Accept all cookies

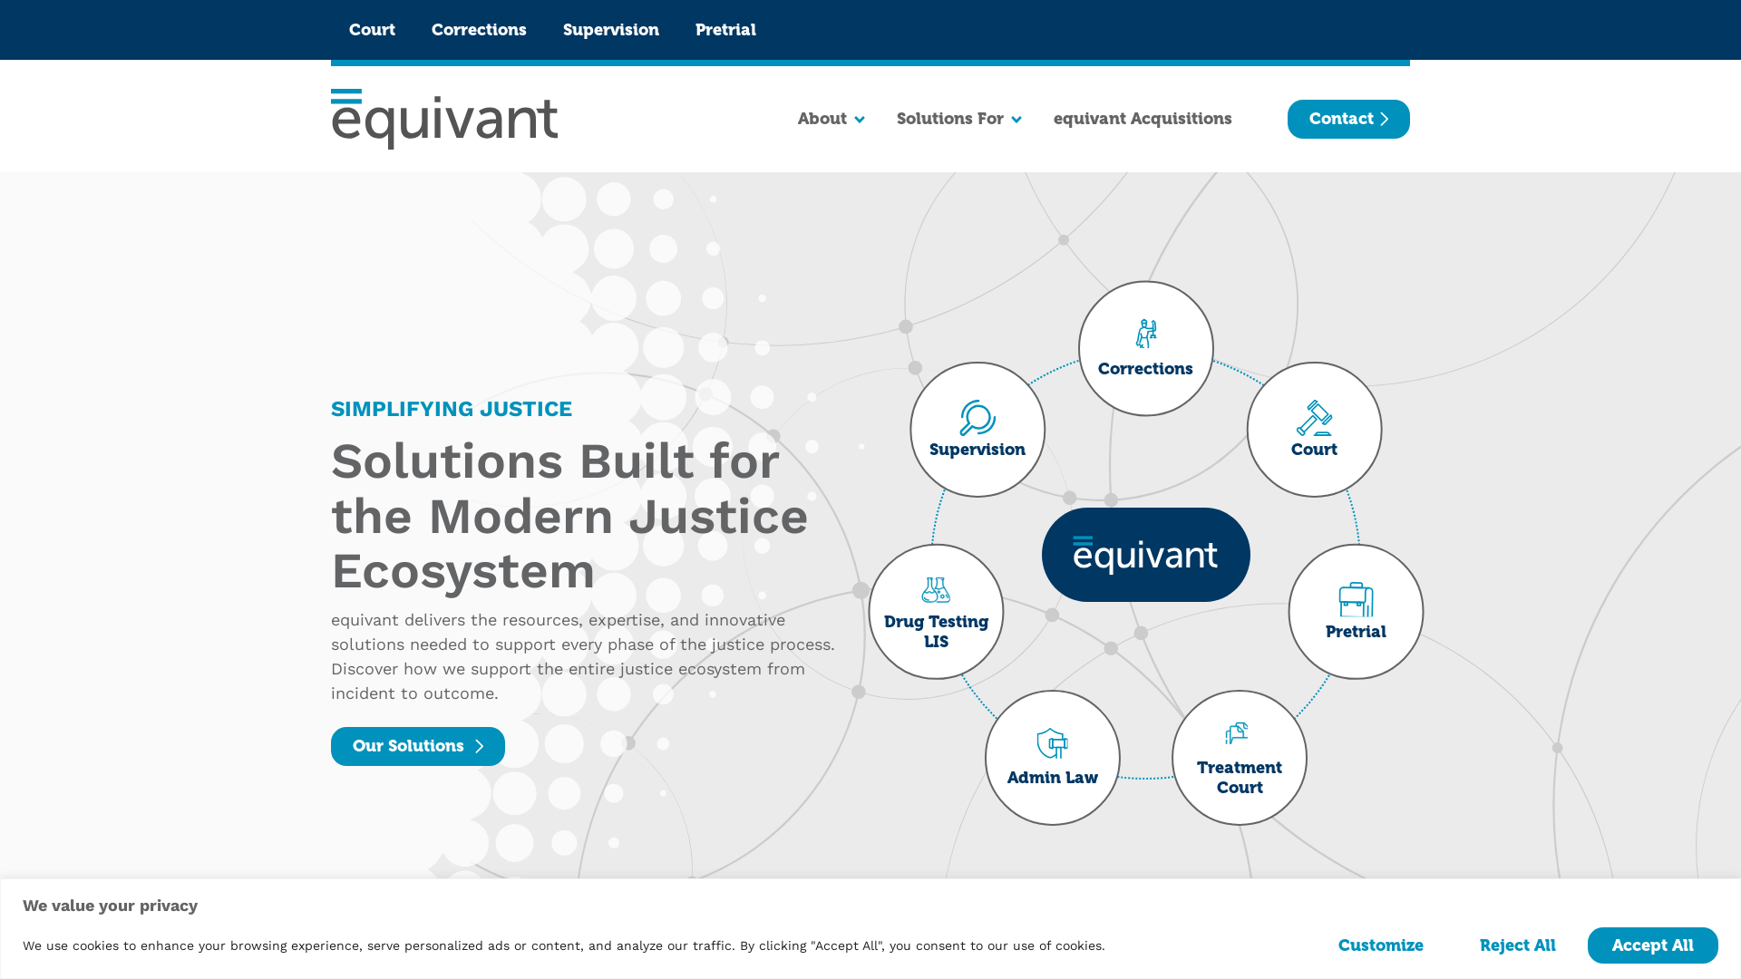(x=1652, y=945)
